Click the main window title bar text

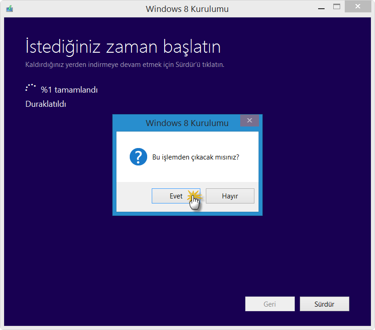[187, 9]
